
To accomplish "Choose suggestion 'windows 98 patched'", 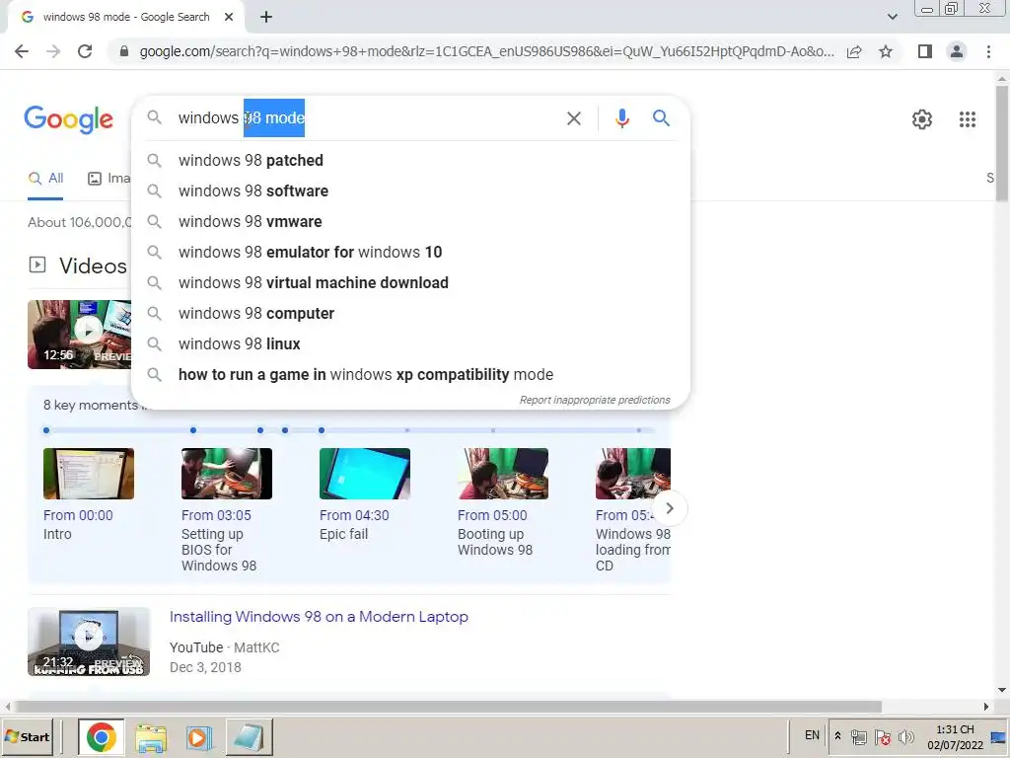I will (x=410, y=161).
